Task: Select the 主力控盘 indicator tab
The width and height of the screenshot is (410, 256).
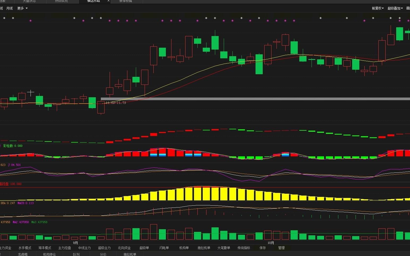Action: tap(65, 248)
